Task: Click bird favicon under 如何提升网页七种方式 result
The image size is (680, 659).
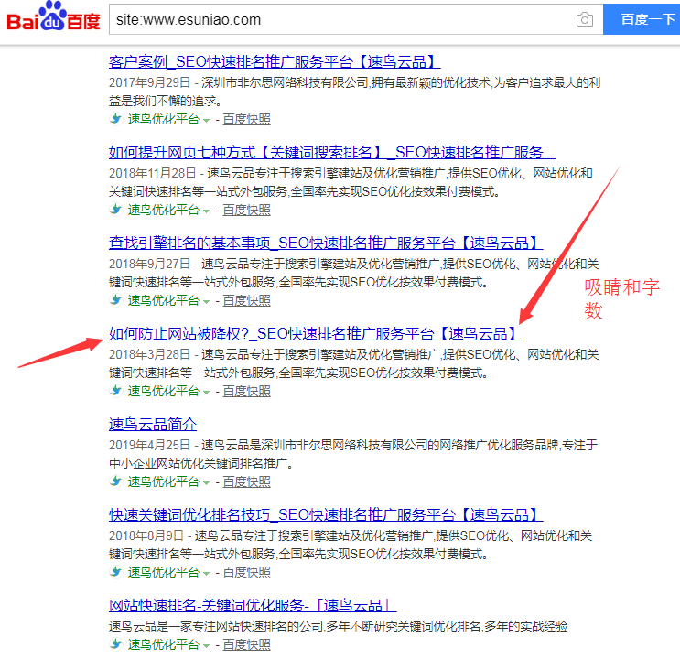Action: 116,209
